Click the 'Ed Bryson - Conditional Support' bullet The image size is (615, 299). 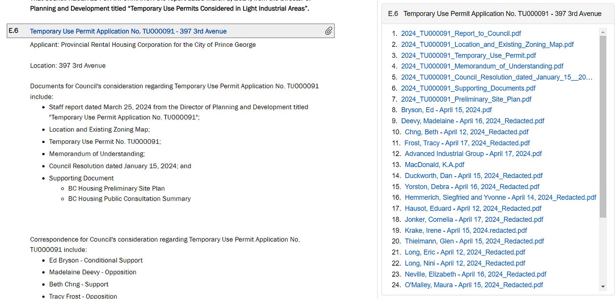tap(96, 261)
